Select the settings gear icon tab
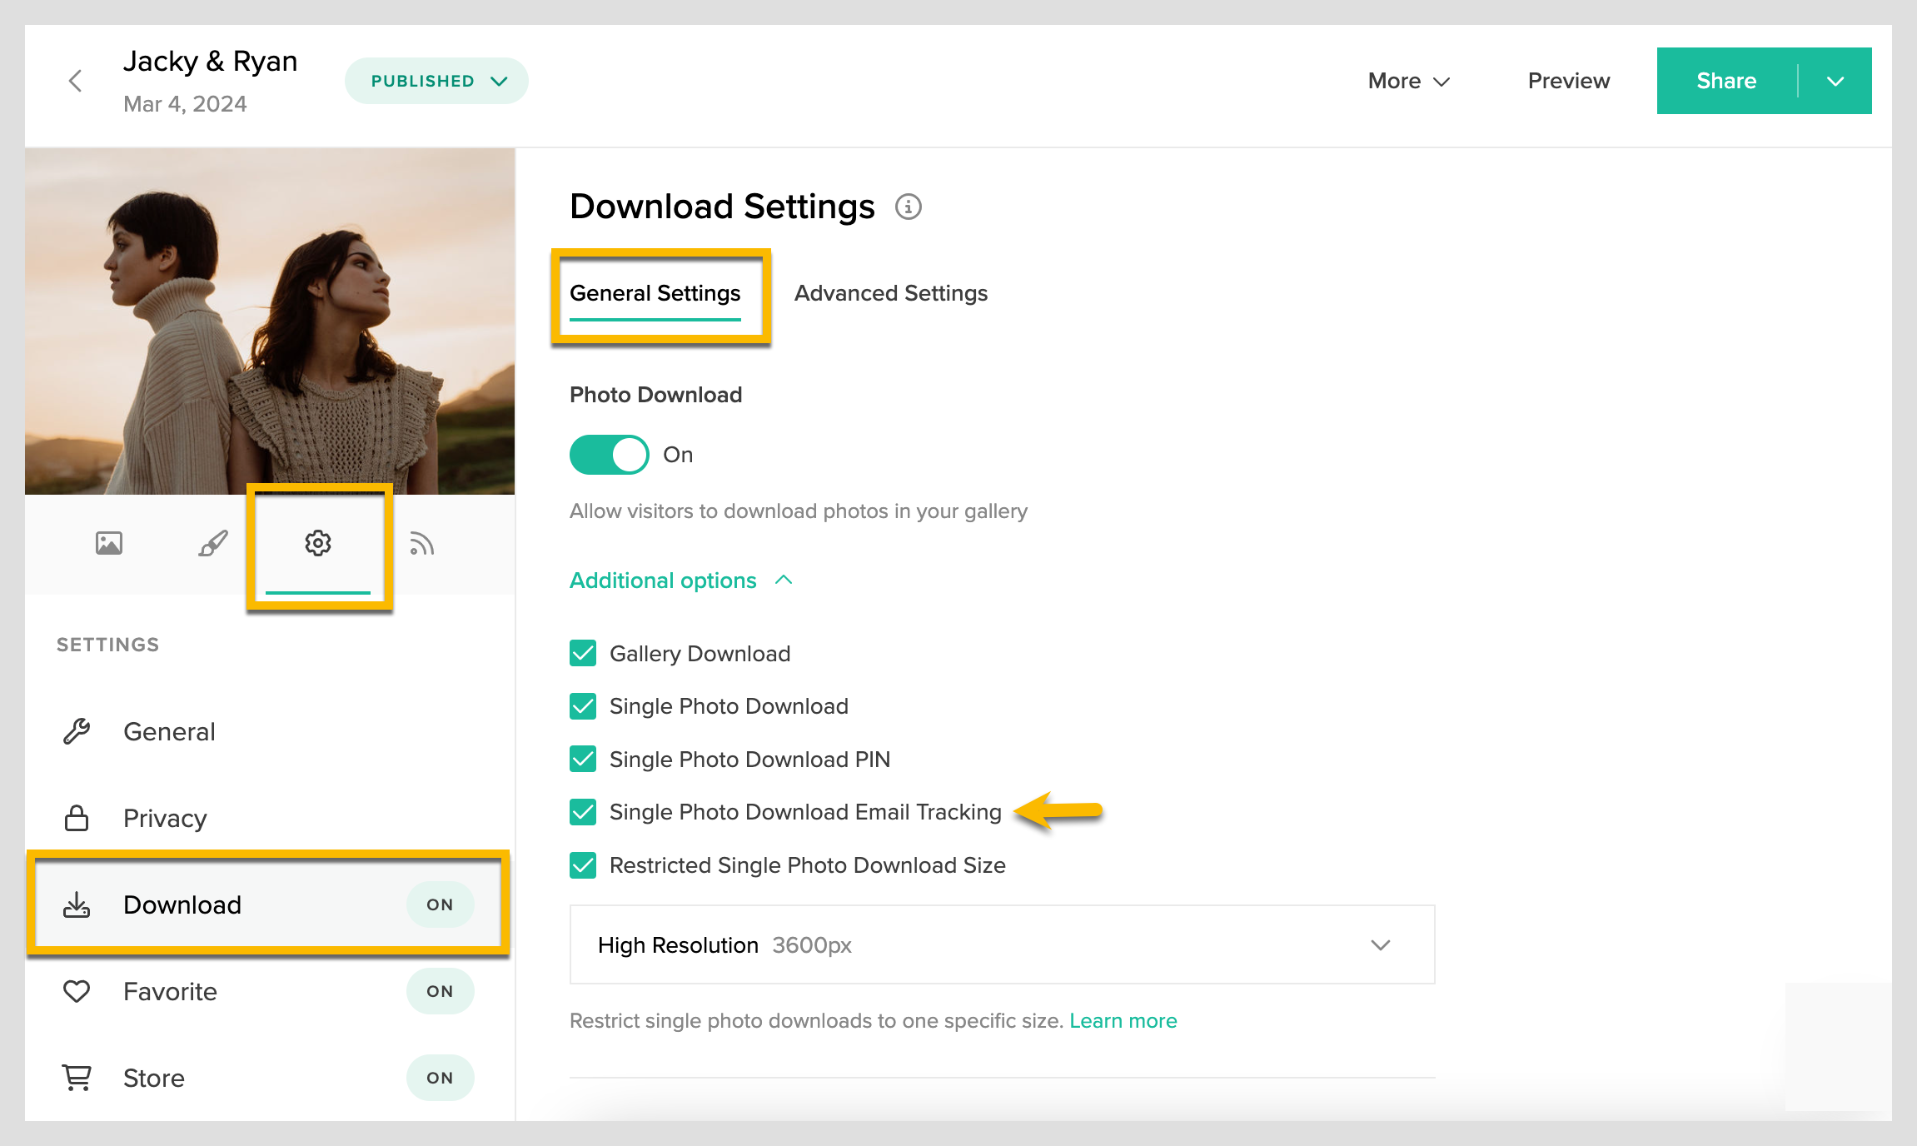The image size is (1917, 1146). pyautogui.click(x=318, y=544)
